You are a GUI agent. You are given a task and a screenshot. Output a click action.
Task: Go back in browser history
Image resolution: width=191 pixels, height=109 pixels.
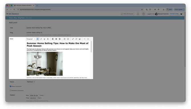(7, 9)
